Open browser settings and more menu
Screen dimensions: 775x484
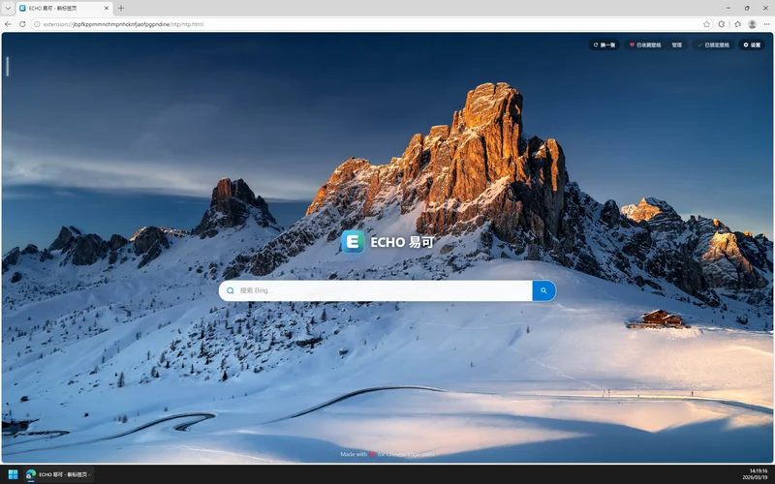[x=766, y=23]
